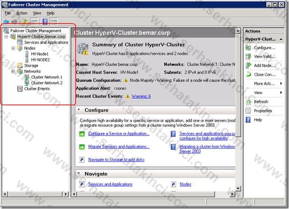This screenshot has width=289, height=209.
Task: Open Services and Applications tree node
Action: (46, 42)
